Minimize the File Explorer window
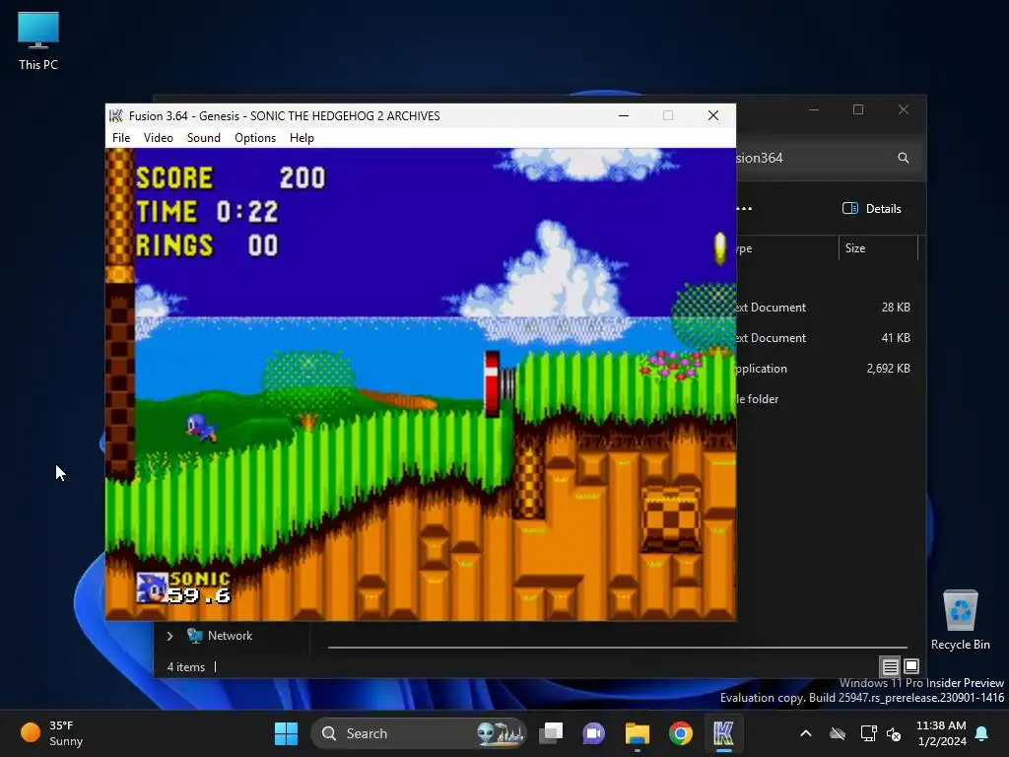This screenshot has height=757, width=1009. pyautogui.click(x=813, y=110)
